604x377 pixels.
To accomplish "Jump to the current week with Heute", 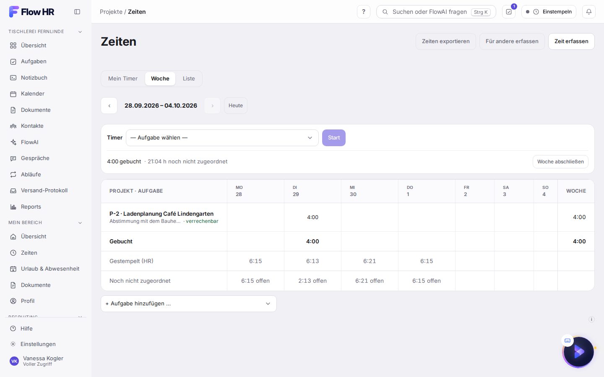I will 236,106.
